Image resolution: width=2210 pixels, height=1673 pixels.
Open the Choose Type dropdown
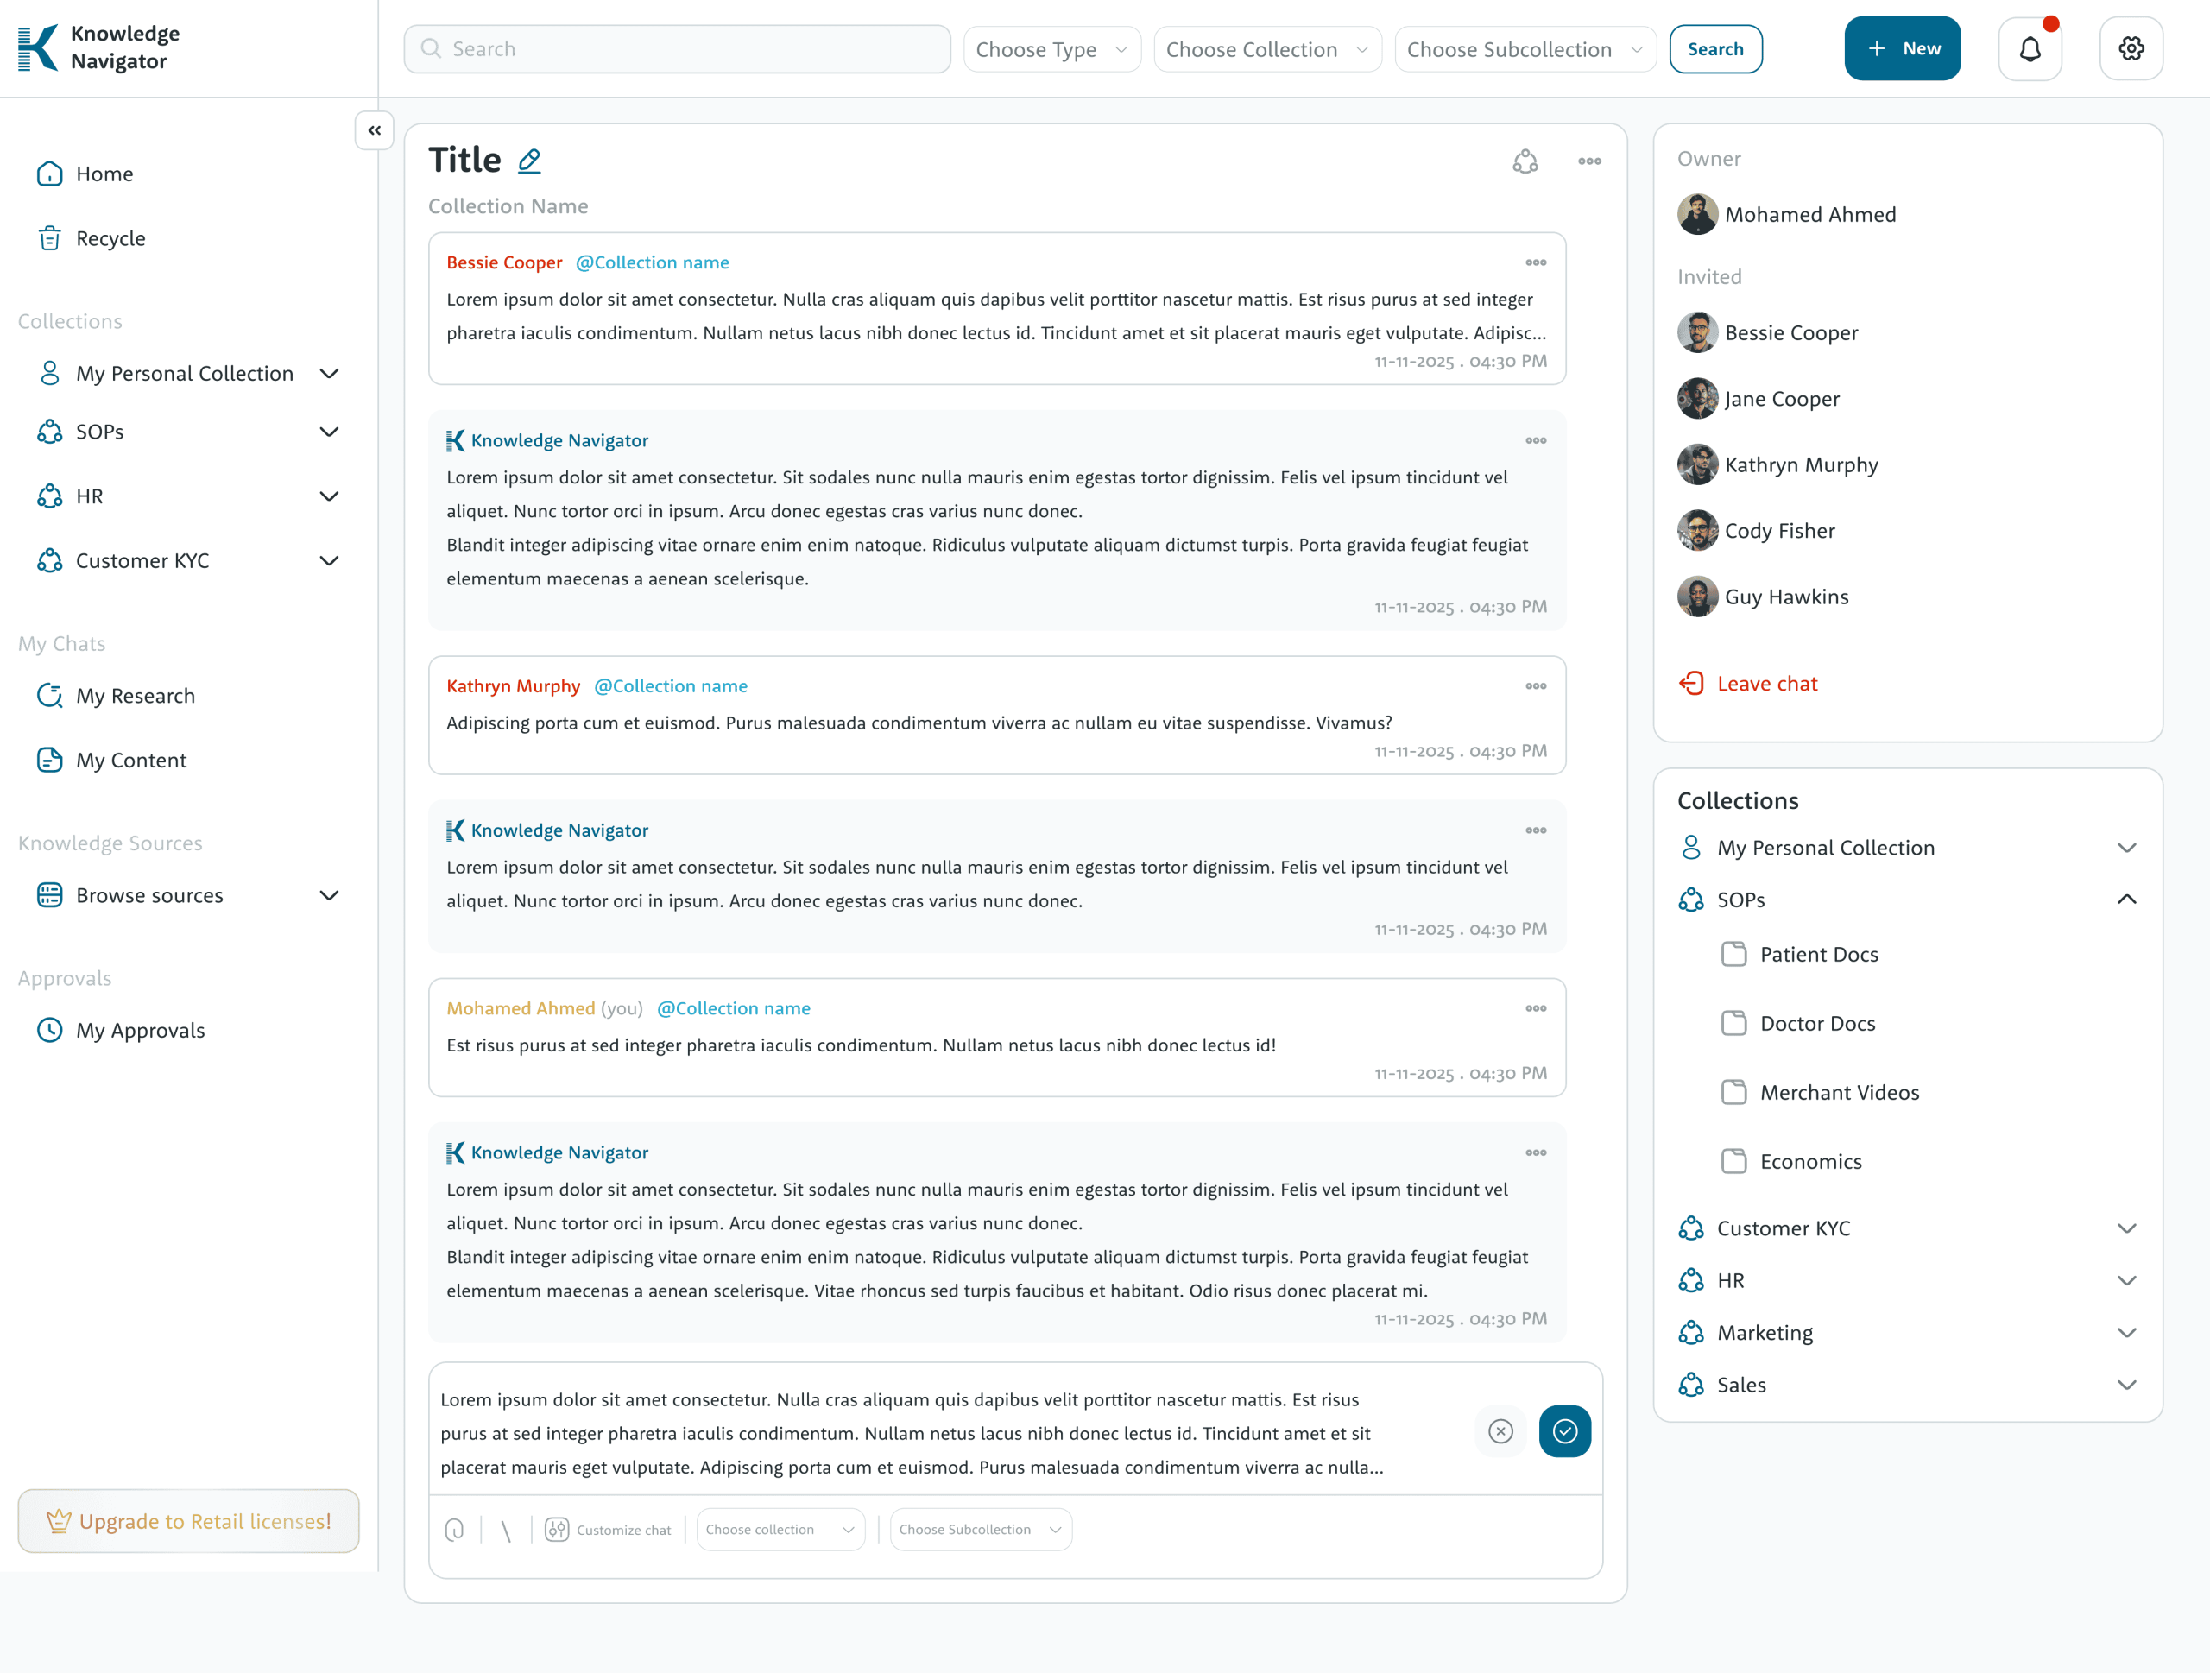pyautogui.click(x=1051, y=49)
